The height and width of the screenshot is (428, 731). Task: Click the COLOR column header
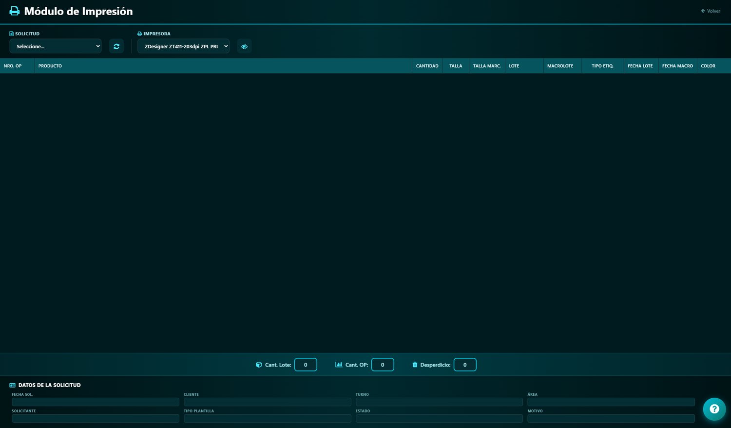pyautogui.click(x=714, y=66)
